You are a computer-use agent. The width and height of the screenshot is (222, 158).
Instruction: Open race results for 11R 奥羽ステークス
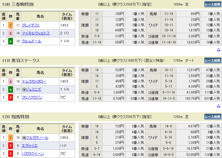point(213,61)
